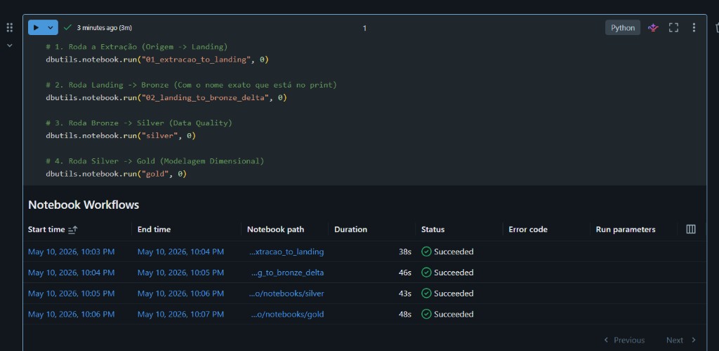Screen dimensions: 719x351
Task: Toggle cell focus fullscreen mode
Action: [x=673, y=27]
